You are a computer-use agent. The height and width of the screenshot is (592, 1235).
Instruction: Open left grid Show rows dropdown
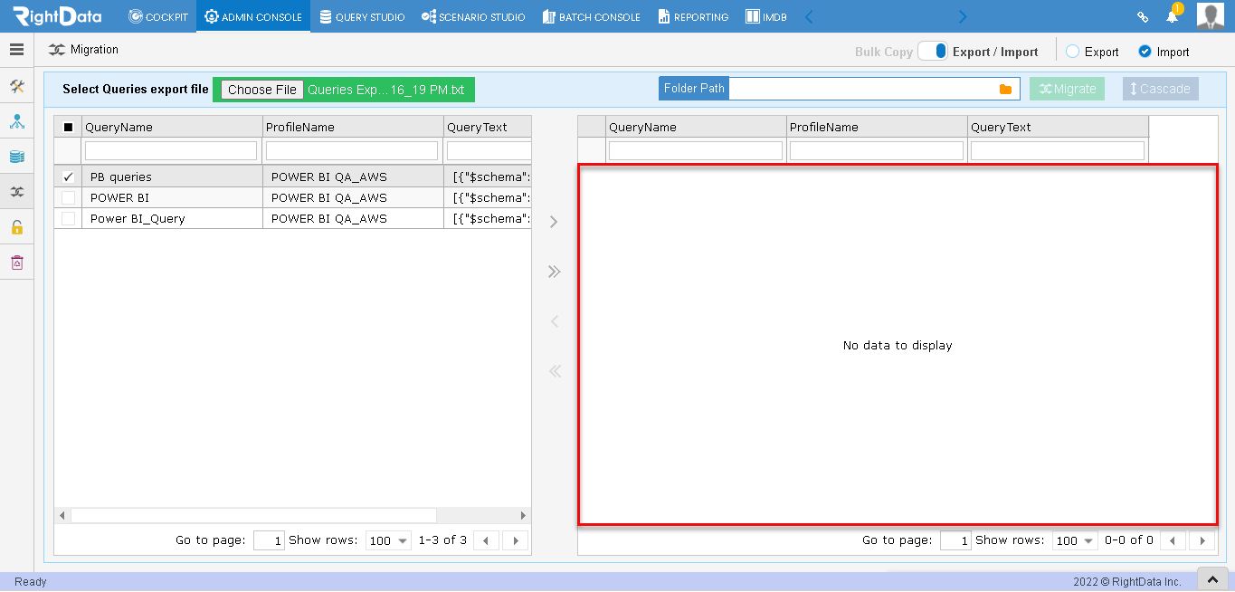388,540
